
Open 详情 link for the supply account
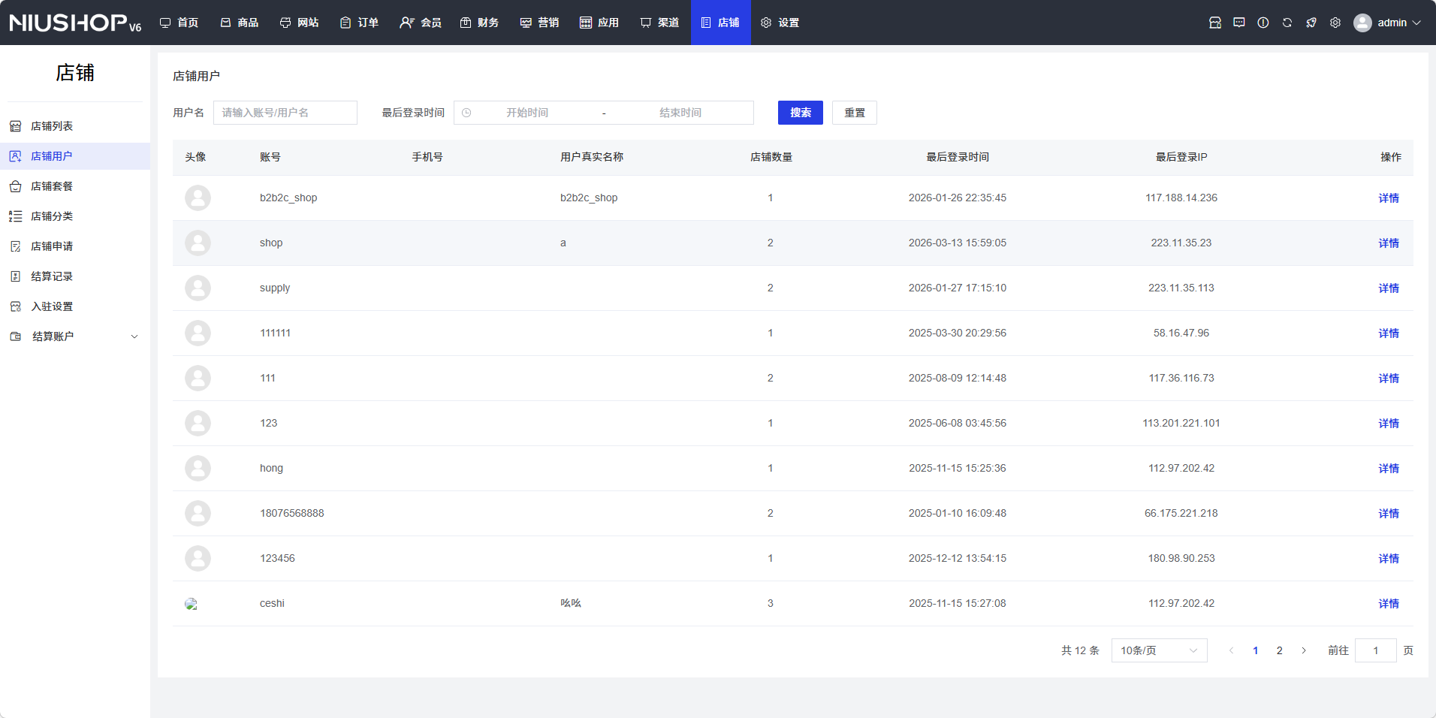[1388, 288]
